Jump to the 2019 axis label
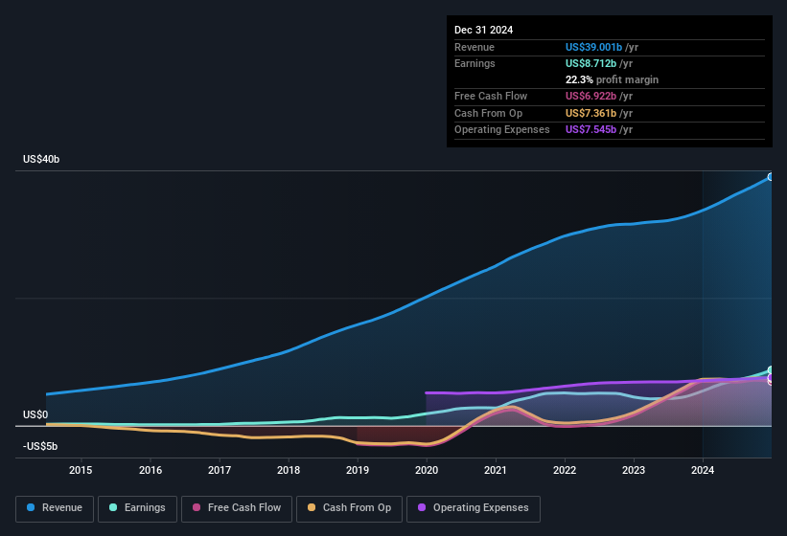Viewport: 787px width, 536px height. coord(358,470)
